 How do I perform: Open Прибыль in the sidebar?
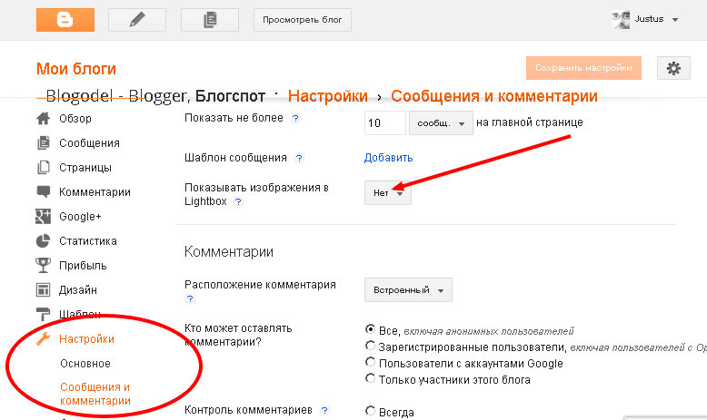coord(83,266)
